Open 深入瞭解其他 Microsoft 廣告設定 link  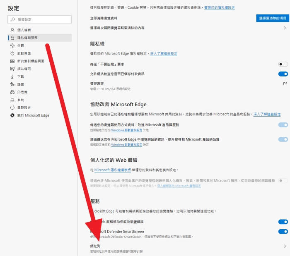point(179,186)
